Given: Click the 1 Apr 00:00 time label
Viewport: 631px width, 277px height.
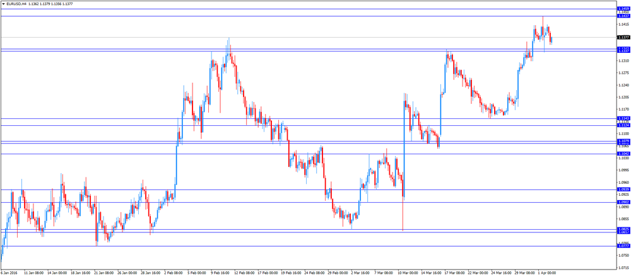Looking at the screenshot, I should 548,273.
